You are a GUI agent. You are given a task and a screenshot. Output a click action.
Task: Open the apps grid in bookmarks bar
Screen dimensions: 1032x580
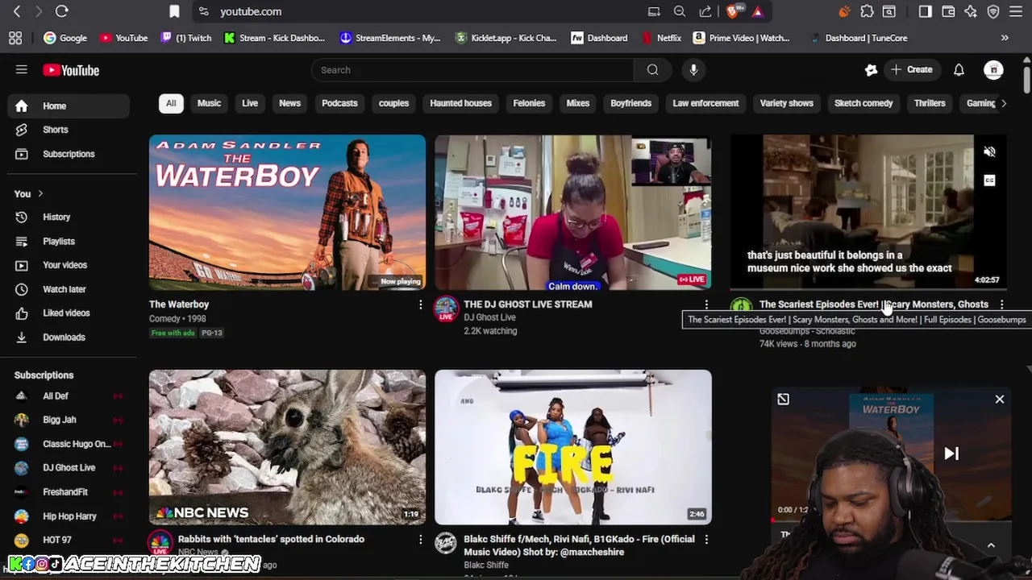click(15, 38)
